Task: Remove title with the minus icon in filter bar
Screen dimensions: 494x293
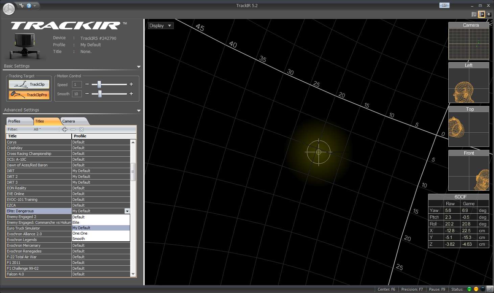Action: [x=73, y=129]
